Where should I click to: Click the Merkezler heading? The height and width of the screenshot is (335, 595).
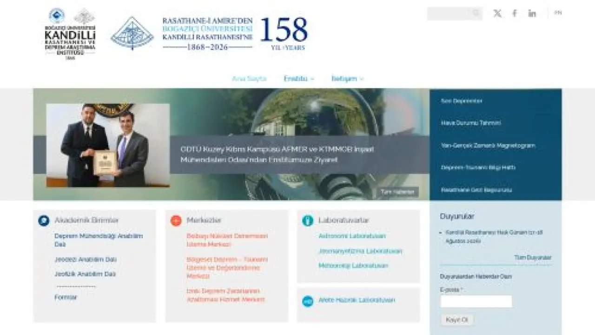tap(204, 220)
